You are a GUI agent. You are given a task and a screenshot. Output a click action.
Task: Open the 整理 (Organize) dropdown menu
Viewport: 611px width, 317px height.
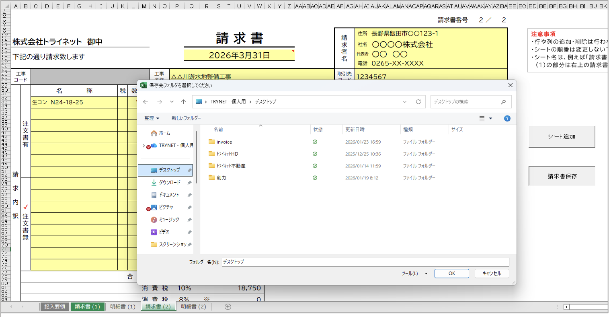(x=152, y=118)
